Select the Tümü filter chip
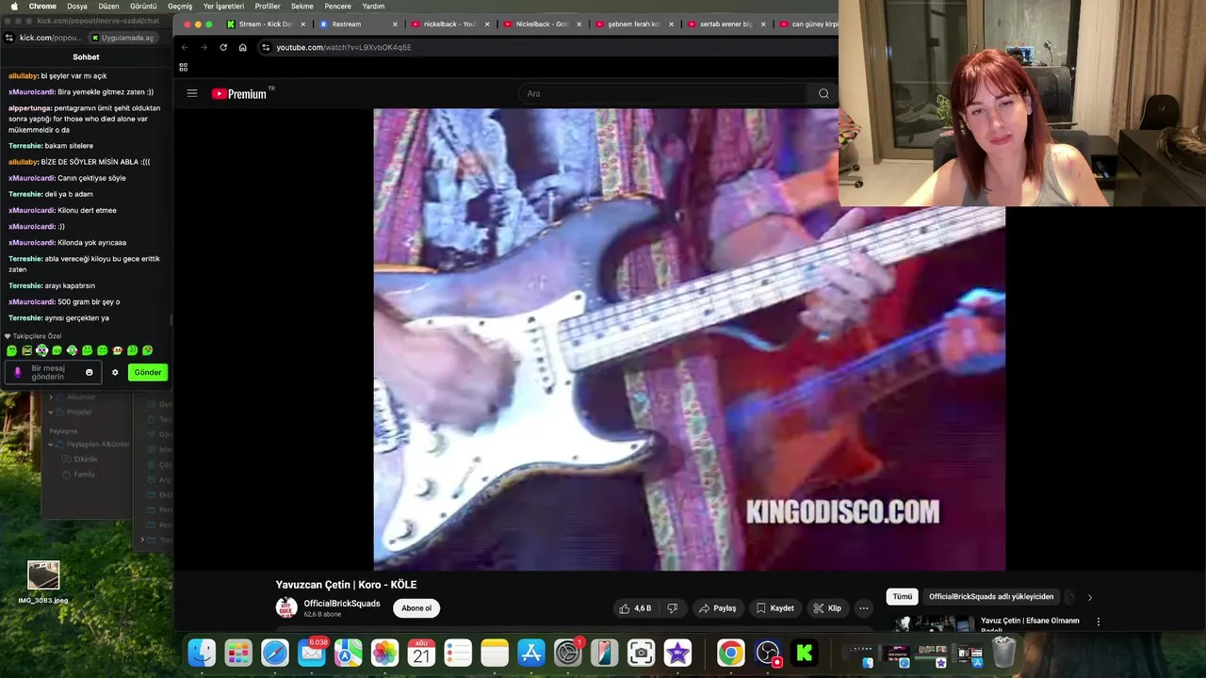Viewport: 1206px width, 678px height. pos(903,597)
